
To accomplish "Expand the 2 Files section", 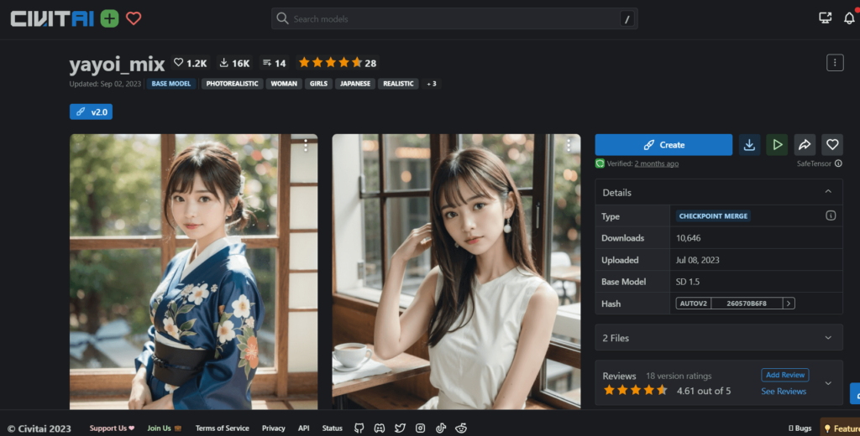I will (x=828, y=338).
